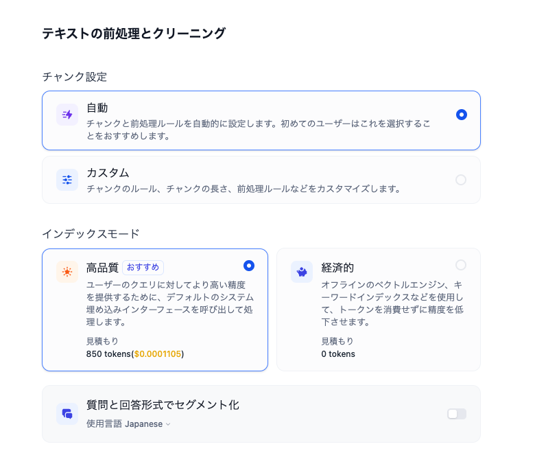Viewport: 535px width, 453px height.
Task: Click the chat bubbles icon for Q&A segmentation
Action: [x=67, y=414]
